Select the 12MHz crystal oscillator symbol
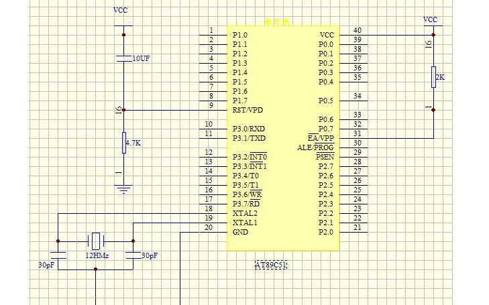The image size is (489, 305). point(96,241)
